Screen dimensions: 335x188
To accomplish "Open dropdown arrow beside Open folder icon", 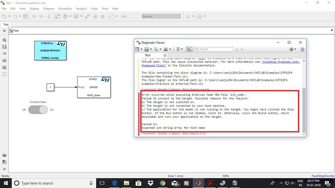I will coord(20,16).
